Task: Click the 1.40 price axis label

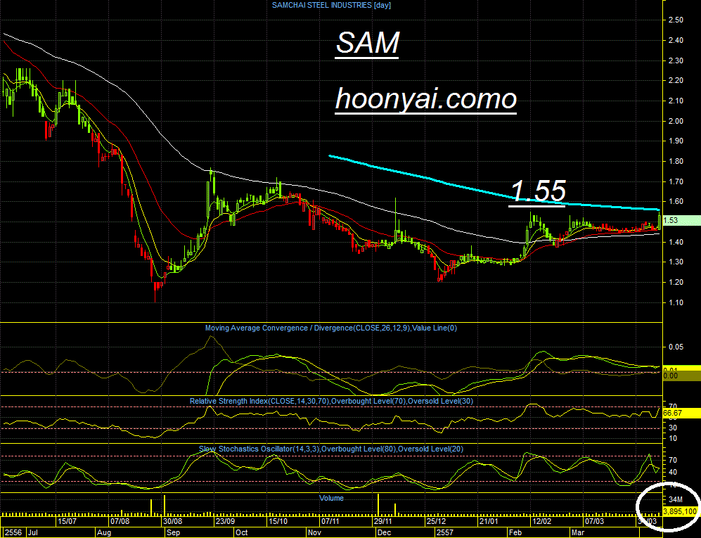Action: 676,242
